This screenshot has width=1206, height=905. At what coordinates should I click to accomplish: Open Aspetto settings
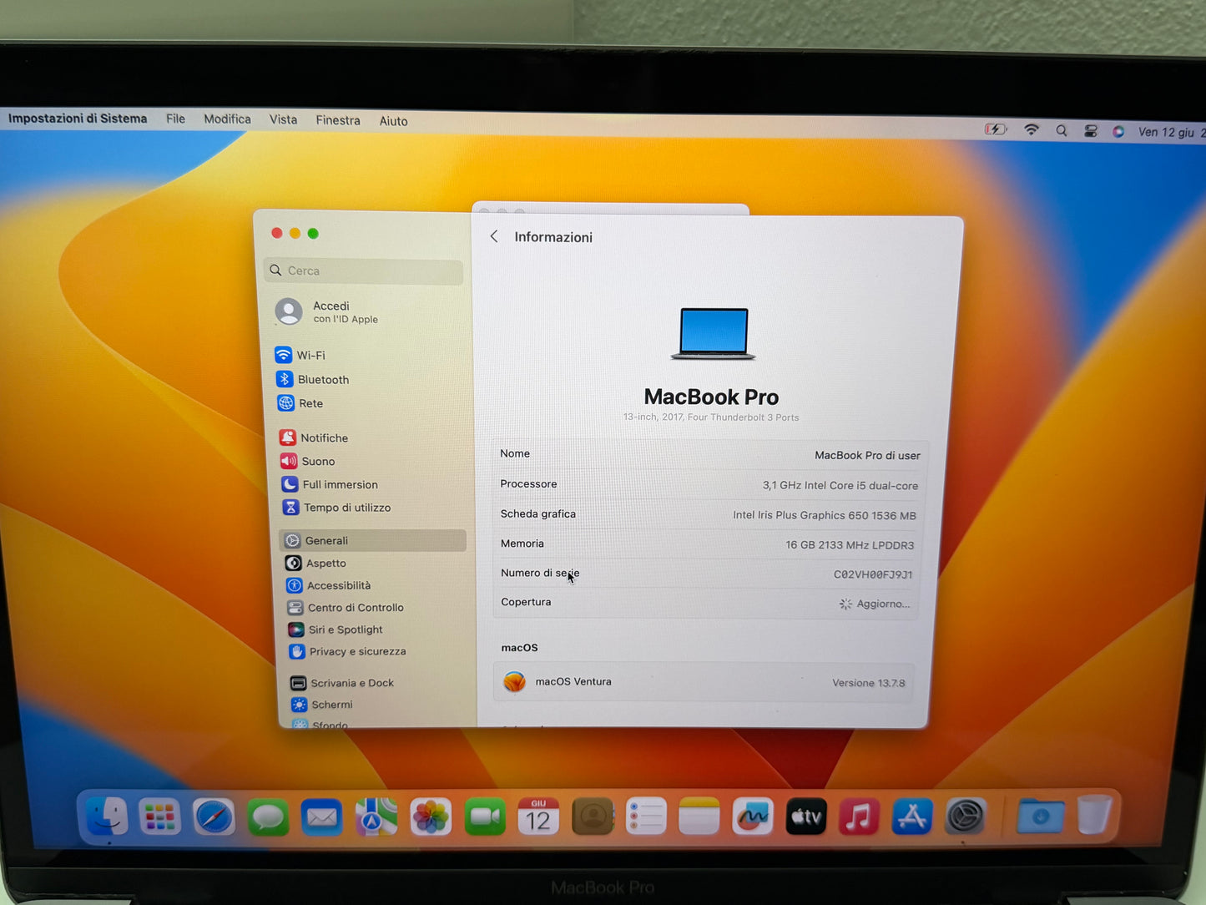tap(316, 563)
